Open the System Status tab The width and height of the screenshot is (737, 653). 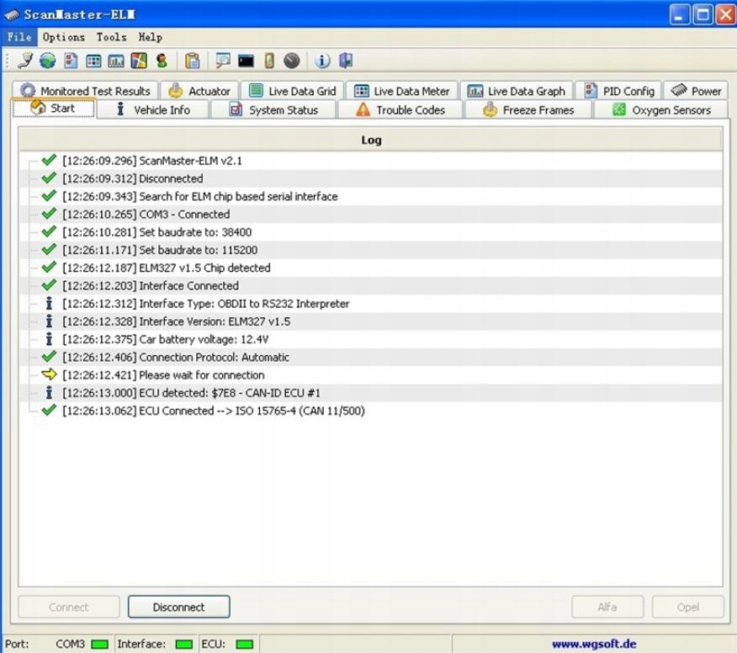(x=273, y=109)
